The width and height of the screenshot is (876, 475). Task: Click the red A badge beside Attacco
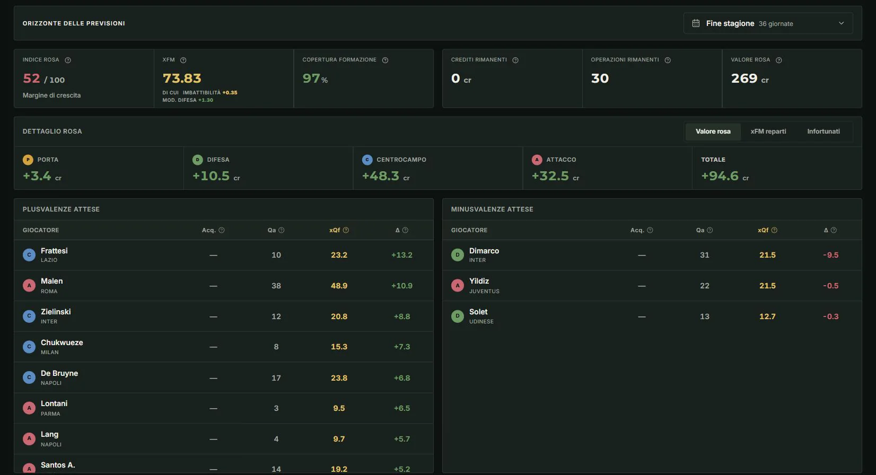tap(537, 160)
